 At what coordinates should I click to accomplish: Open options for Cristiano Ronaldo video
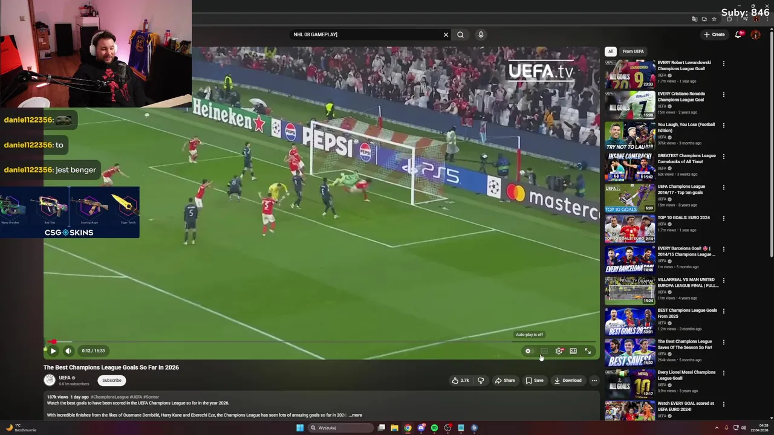pos(723,94)
